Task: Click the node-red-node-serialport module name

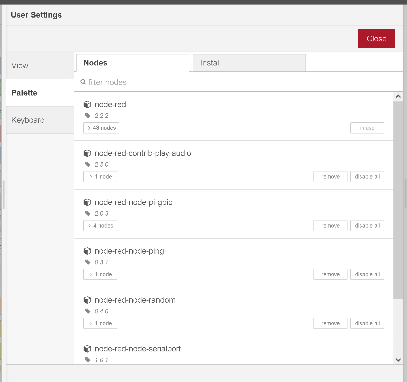Action: click(x=137, y=349)
